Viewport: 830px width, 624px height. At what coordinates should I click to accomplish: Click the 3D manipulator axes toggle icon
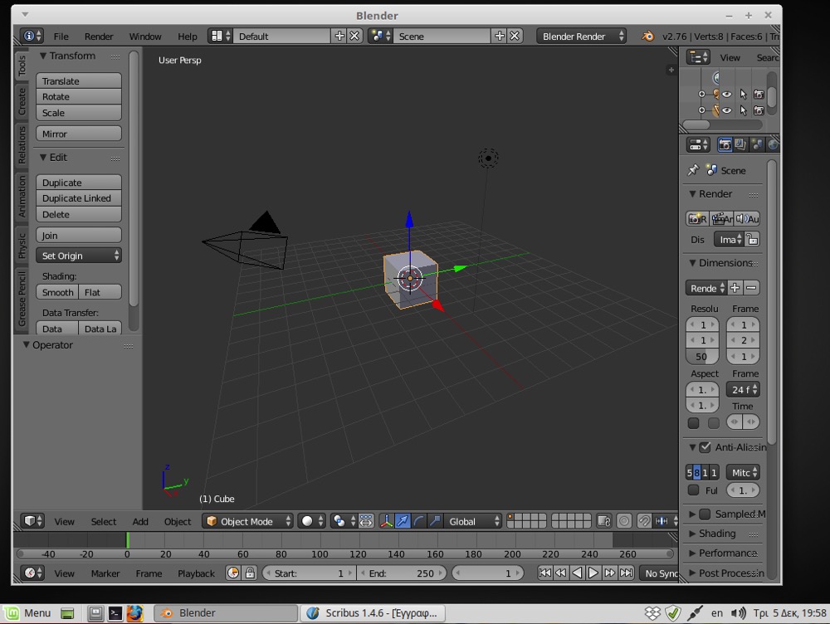[387, 521]
